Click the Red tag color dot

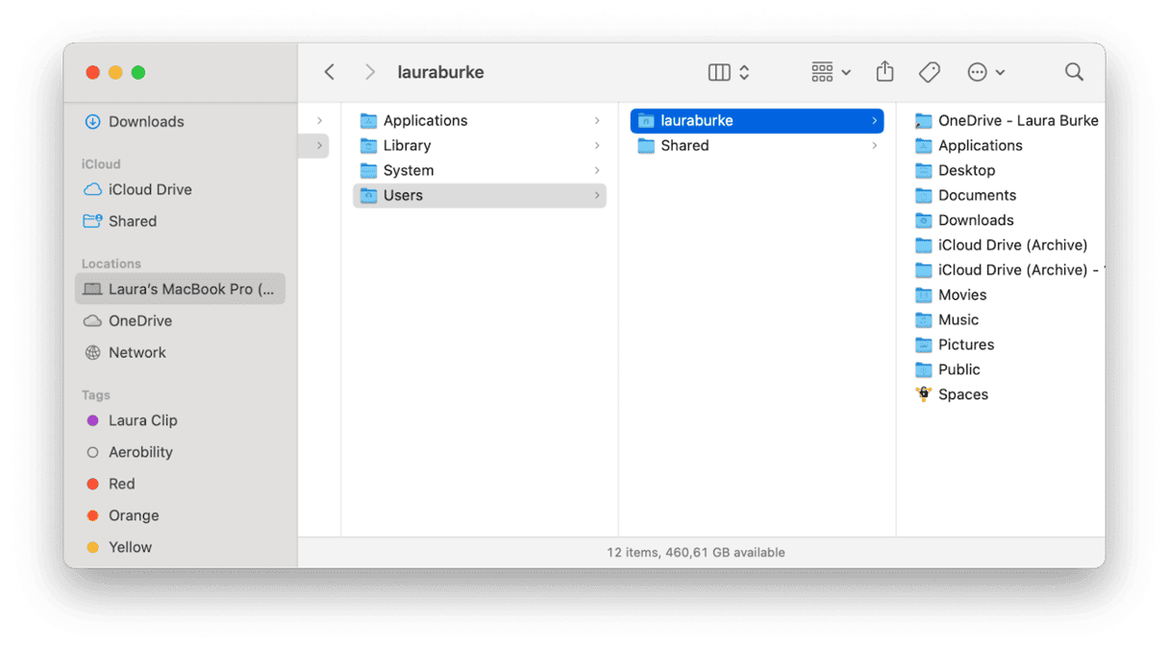(93, 484)
